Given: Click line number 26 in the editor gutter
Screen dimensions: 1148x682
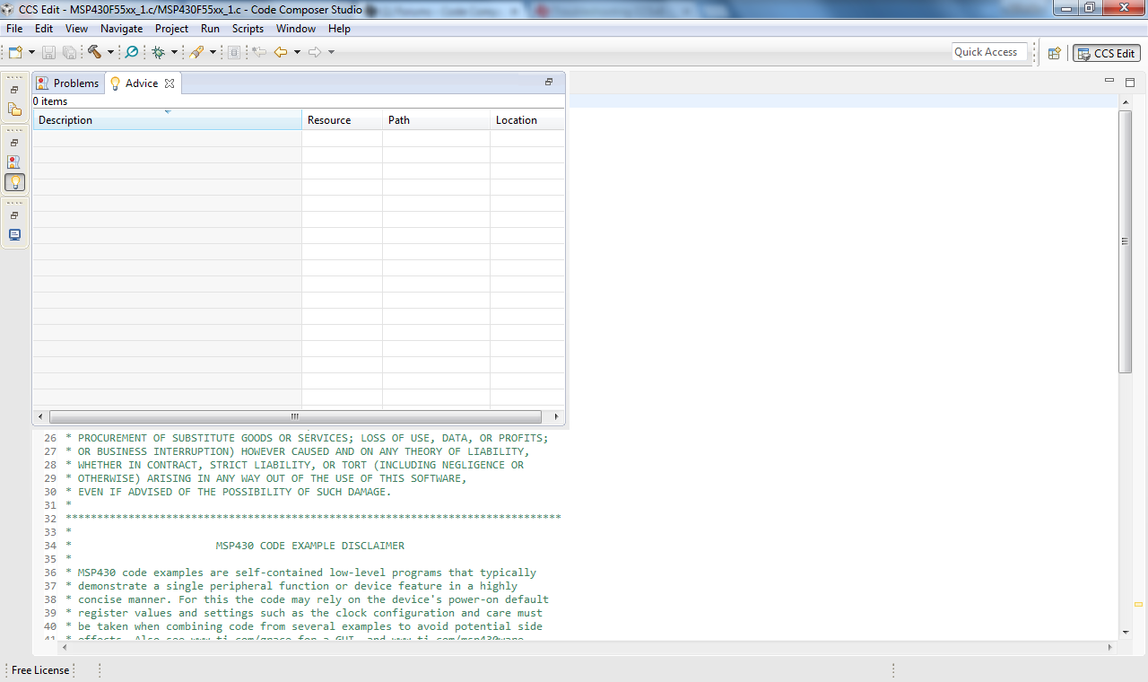Looking at the screenshot, I should (x=49, y=438).
